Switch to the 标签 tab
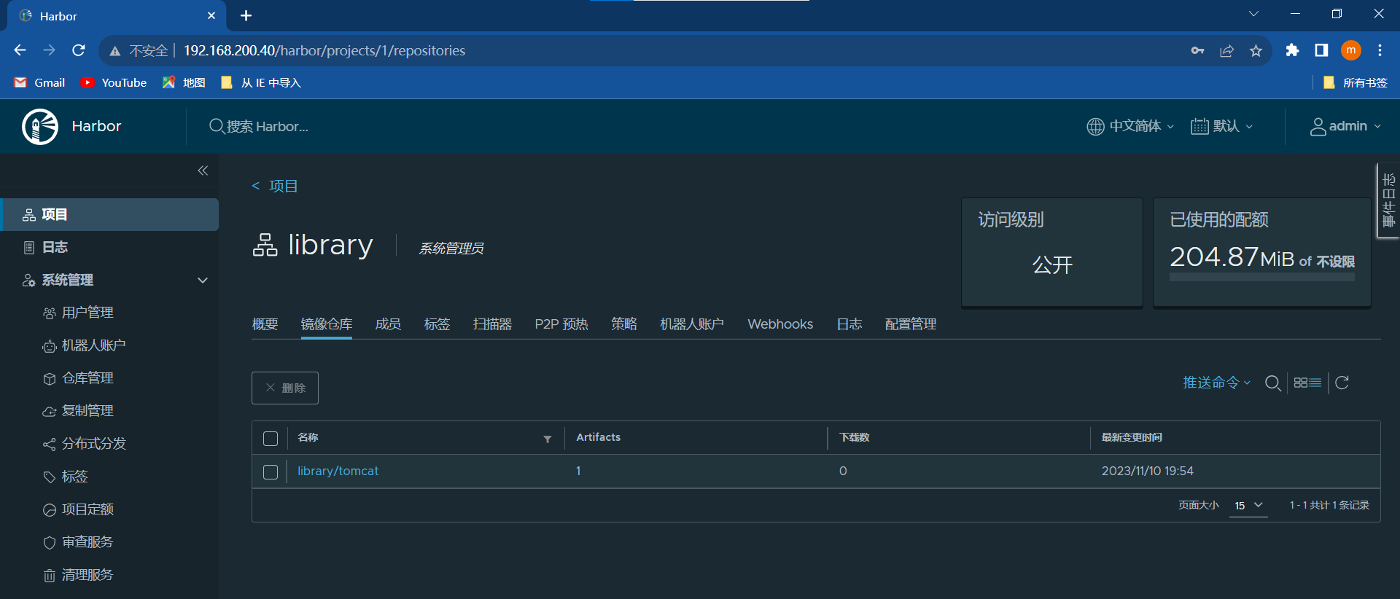 pyautogui.click(x=437, y=324)
